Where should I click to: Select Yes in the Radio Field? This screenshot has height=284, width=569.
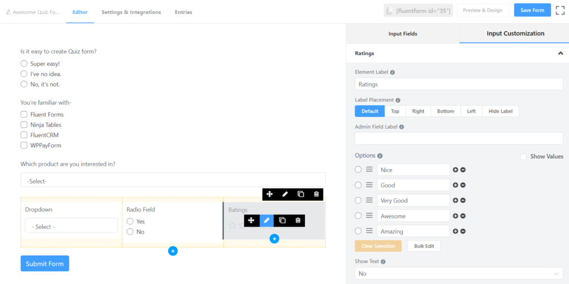coord(130,221)
